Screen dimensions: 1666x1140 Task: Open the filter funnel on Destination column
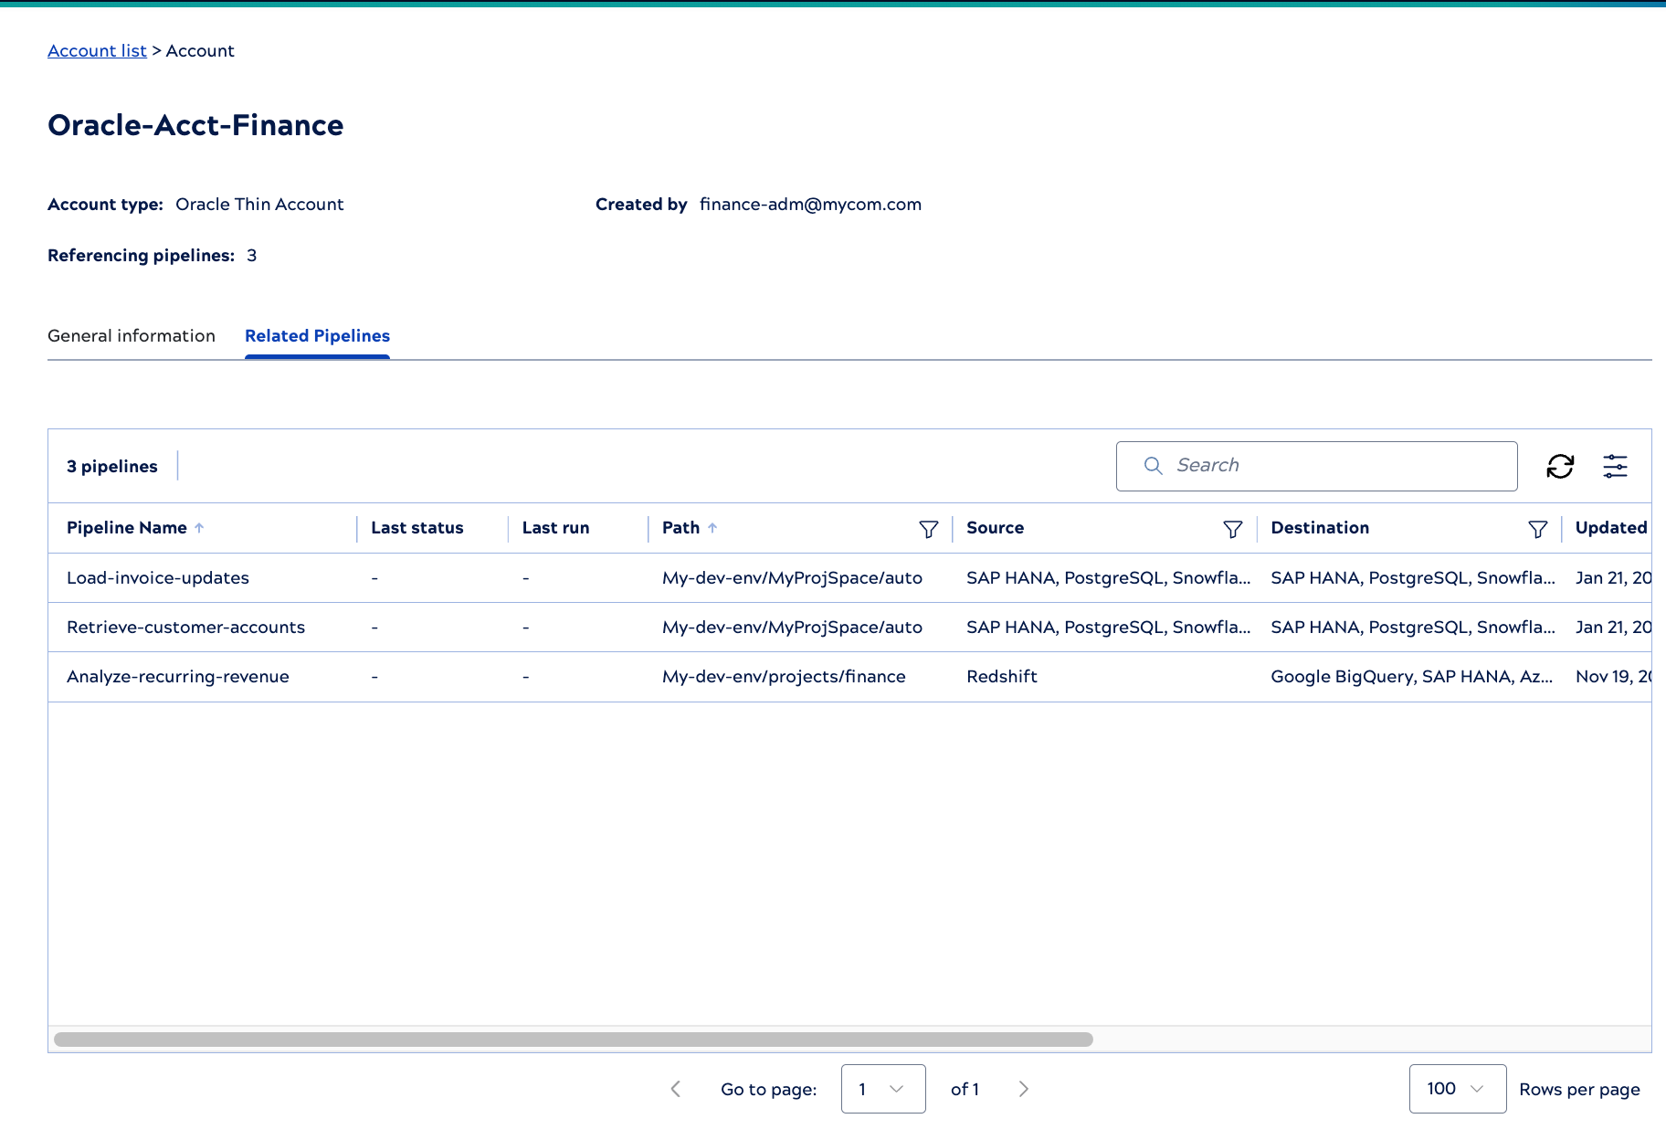(1539, 529)
